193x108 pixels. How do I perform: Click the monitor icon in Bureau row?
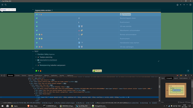(x=79, y=35)
